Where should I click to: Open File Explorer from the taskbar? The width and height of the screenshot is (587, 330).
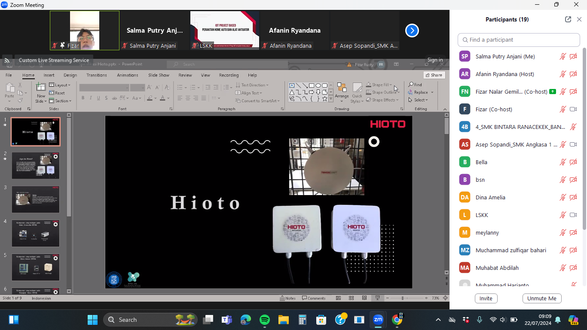[x=284, y=320]
